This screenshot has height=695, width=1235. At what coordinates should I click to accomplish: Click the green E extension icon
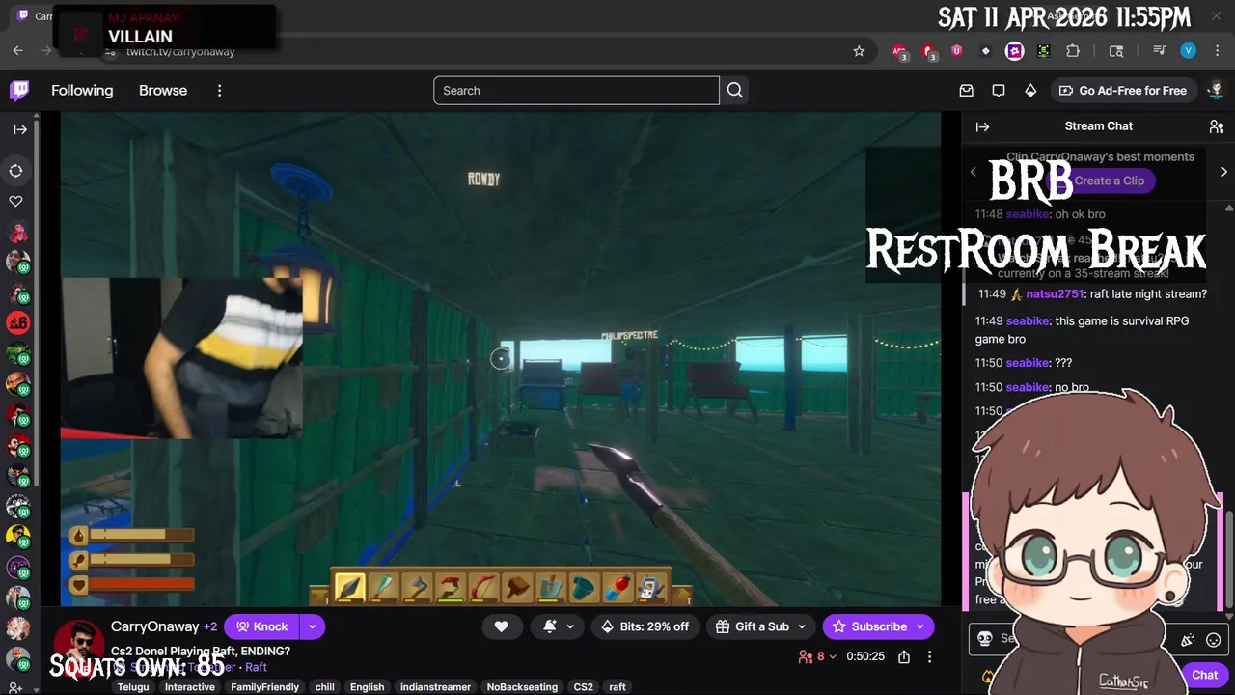(x=1043, y=51)
